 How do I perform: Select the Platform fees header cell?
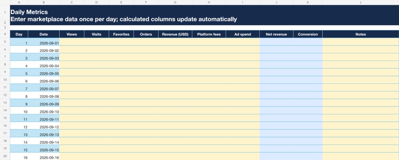click(x=209, y=34)
